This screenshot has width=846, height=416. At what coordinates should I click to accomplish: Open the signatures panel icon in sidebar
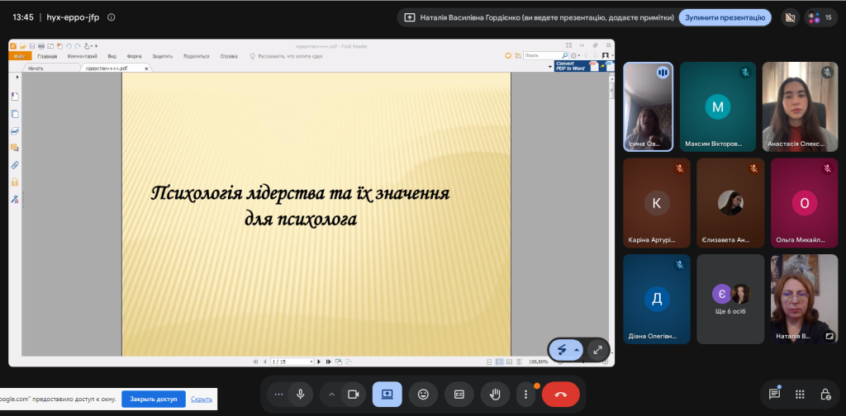point(15,200)
